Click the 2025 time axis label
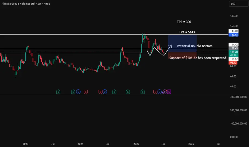The height and width of the screenshot is (147, 249). pos(136,144)
